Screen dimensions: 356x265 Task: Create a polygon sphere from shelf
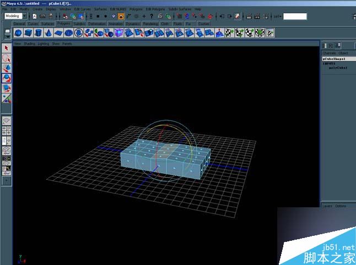18,33
